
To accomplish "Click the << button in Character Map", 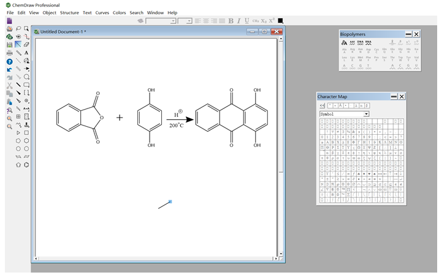I will pyautogui.click(x=323, y=105).
